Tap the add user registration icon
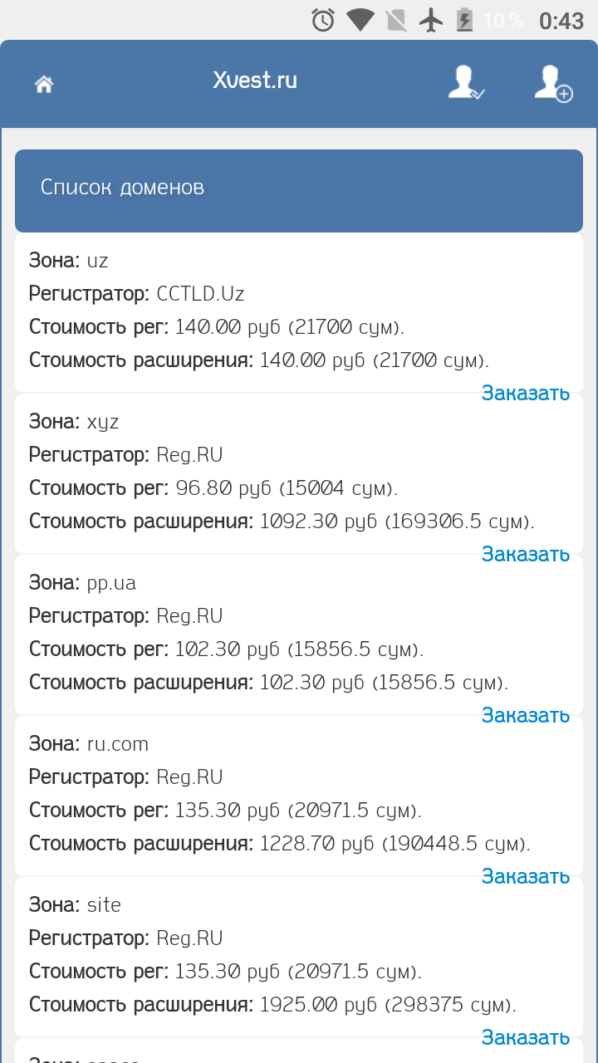Screen dimensions: 598x1063 pyautogui.click(x=553, y=83)
